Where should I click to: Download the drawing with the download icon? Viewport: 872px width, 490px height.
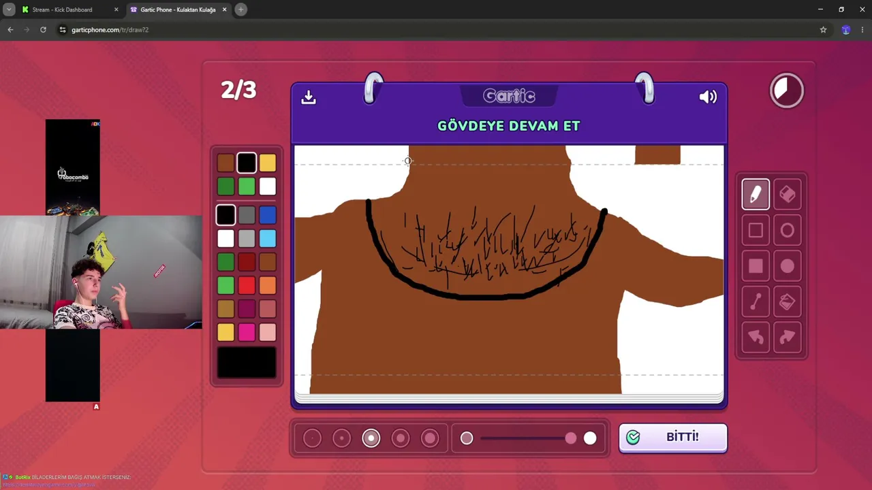[309, 97]
